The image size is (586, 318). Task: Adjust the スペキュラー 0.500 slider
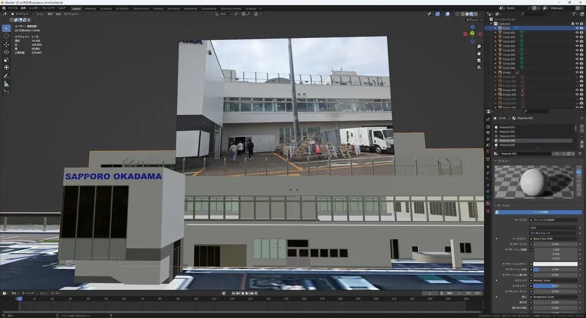click(556, 286)
